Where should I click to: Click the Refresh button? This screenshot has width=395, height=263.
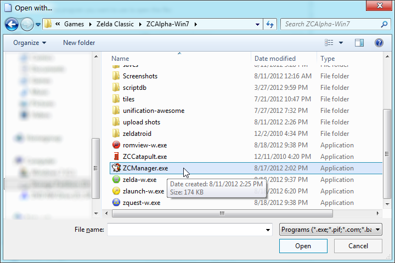tap(270, 25)
